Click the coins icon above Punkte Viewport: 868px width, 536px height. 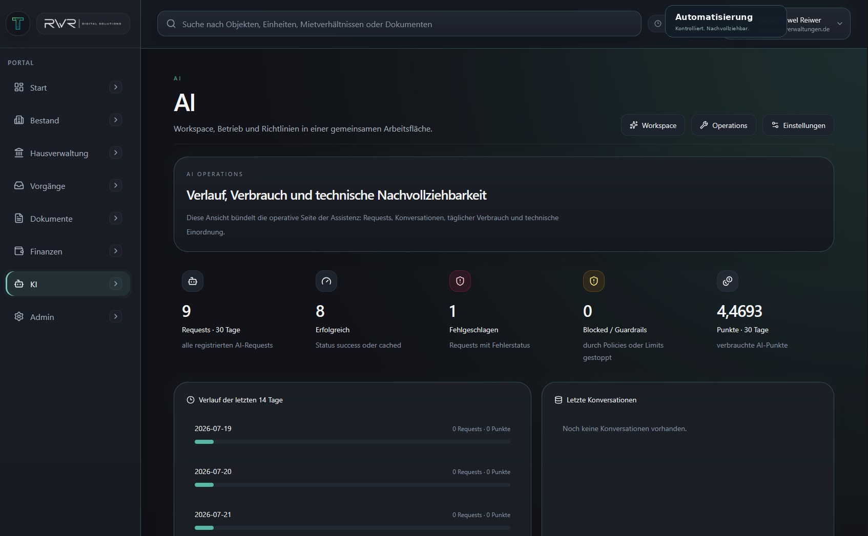click(728, 281)
